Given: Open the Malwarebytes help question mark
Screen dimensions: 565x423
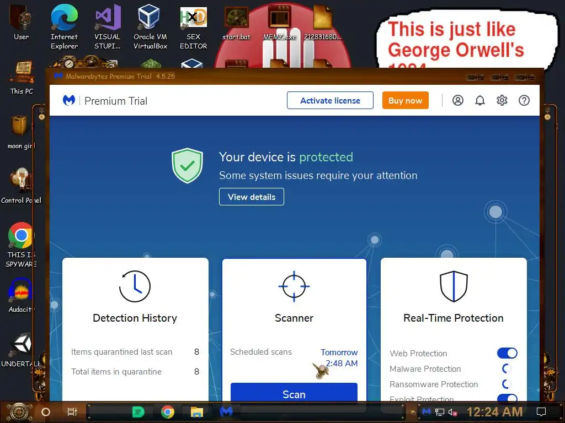Looking at the screenshot, I should pyautogui.click(x=524, y=100).
